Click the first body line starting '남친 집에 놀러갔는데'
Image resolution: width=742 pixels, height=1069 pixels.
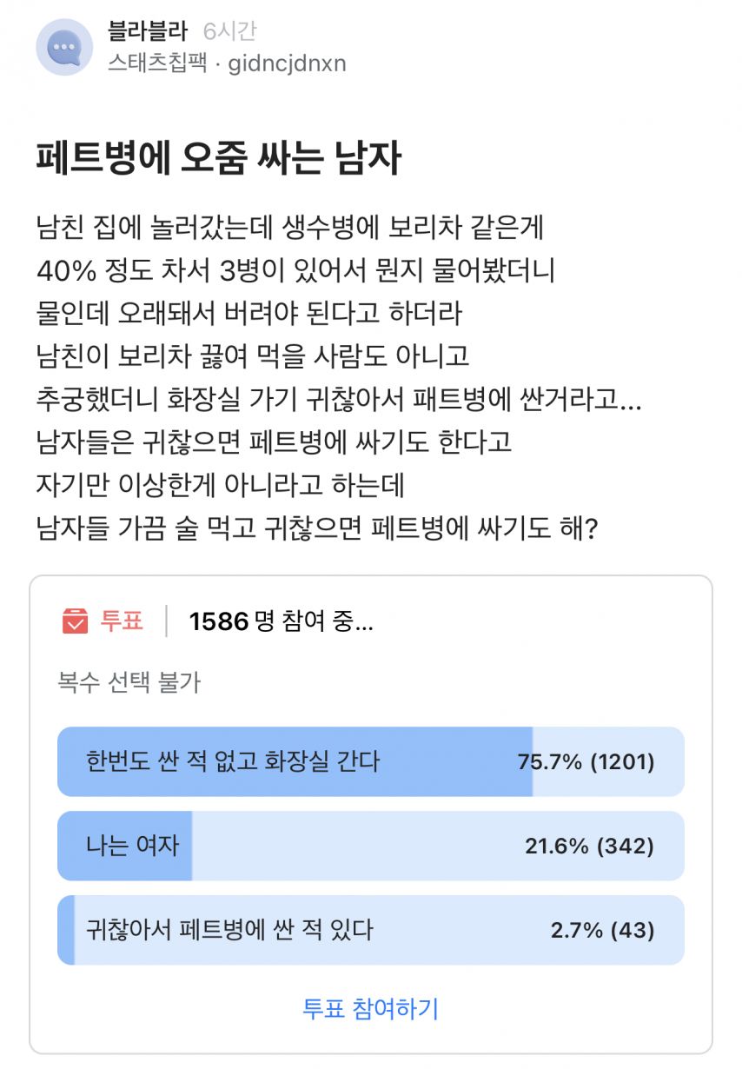tap(290, 229)
